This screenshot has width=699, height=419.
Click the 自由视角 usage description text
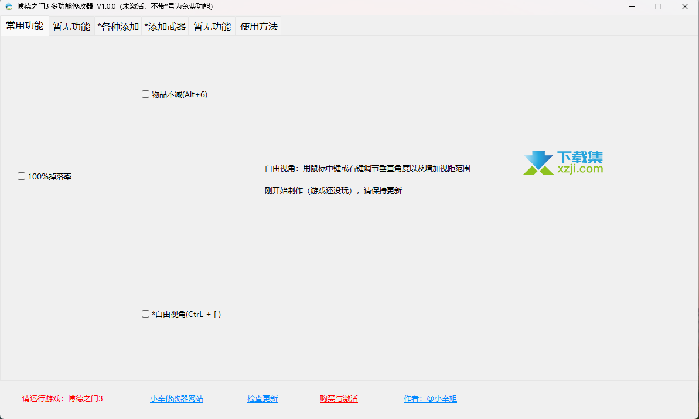[x=367, y=169]
